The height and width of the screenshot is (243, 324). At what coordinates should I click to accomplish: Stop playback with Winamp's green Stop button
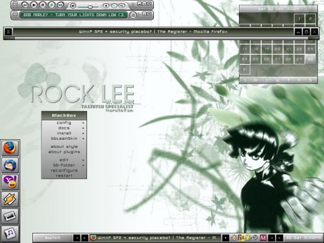52,5
